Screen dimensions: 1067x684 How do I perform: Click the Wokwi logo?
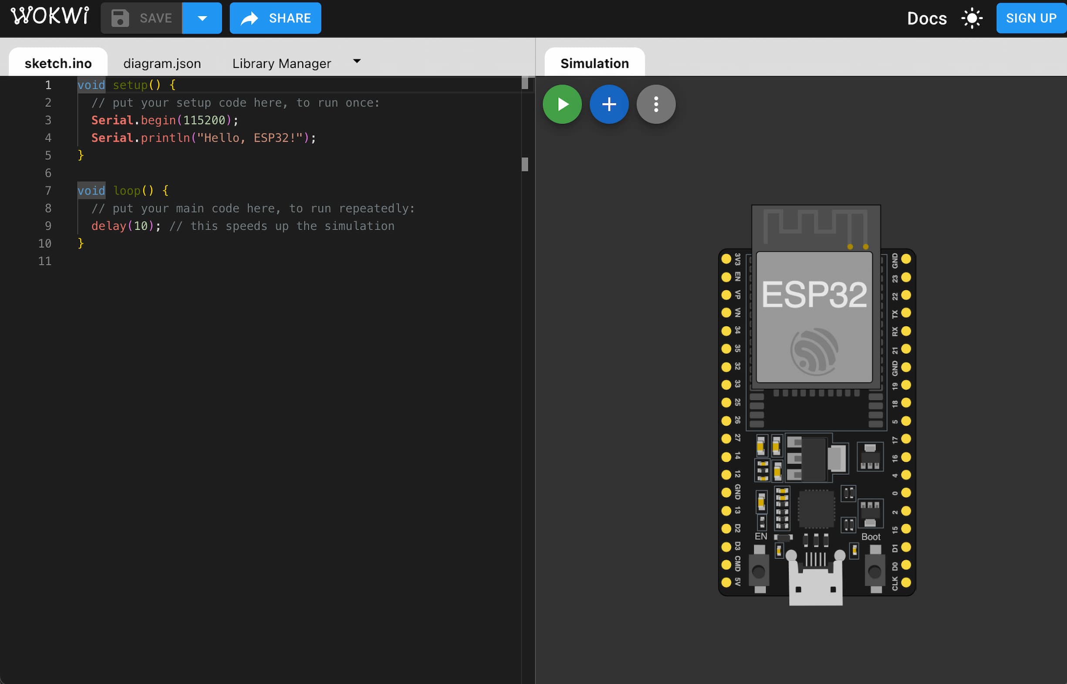click(x=50, y=17)
